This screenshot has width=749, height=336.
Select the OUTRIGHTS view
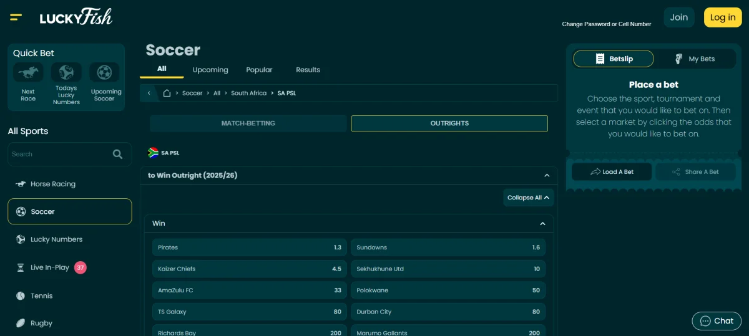tap(449, 123)
